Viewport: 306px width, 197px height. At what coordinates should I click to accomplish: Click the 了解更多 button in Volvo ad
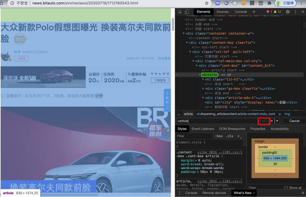coord(160,80)
